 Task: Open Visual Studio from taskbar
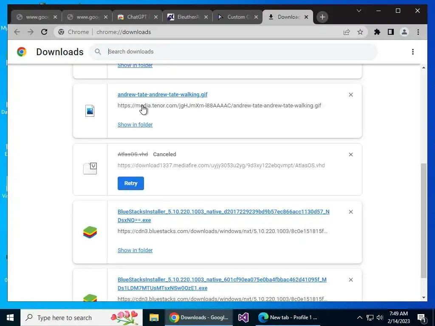(243, 318)
